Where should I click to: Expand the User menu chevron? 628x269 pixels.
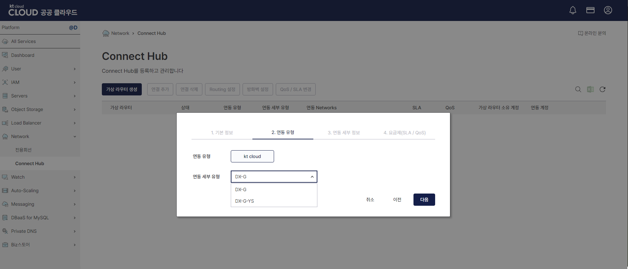click(x=75, y=69)
